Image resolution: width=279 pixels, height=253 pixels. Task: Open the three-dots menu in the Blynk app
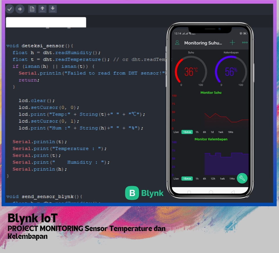coord(245,42)
